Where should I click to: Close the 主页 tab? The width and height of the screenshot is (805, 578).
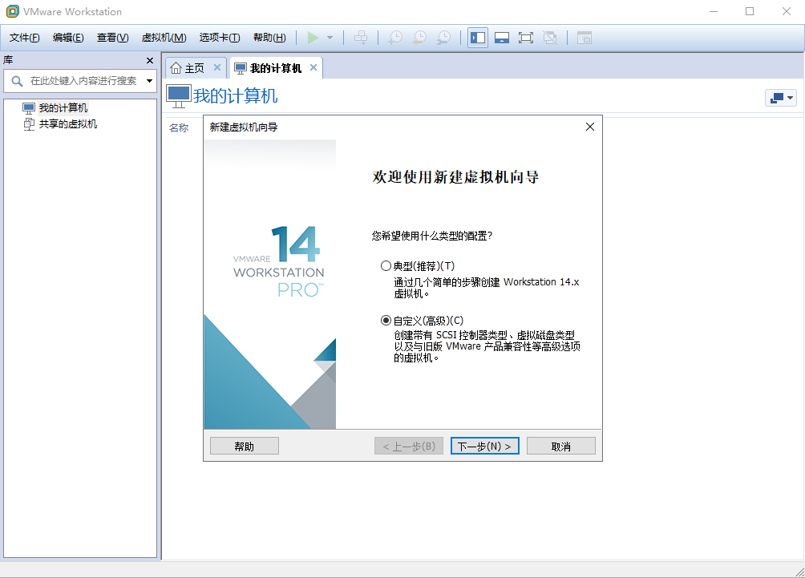pos(217,67)
